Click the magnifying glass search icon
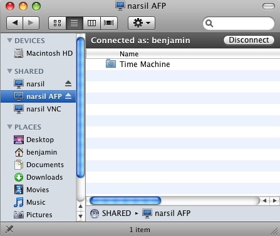The height and width of the screenshot is (236, 280). point(209,24)
